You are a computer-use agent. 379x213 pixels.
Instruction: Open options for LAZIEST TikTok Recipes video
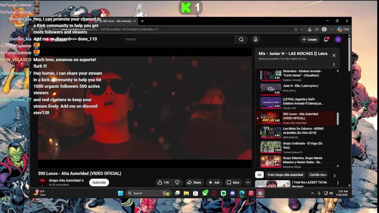pyautogui.click(x=338, y=183)
